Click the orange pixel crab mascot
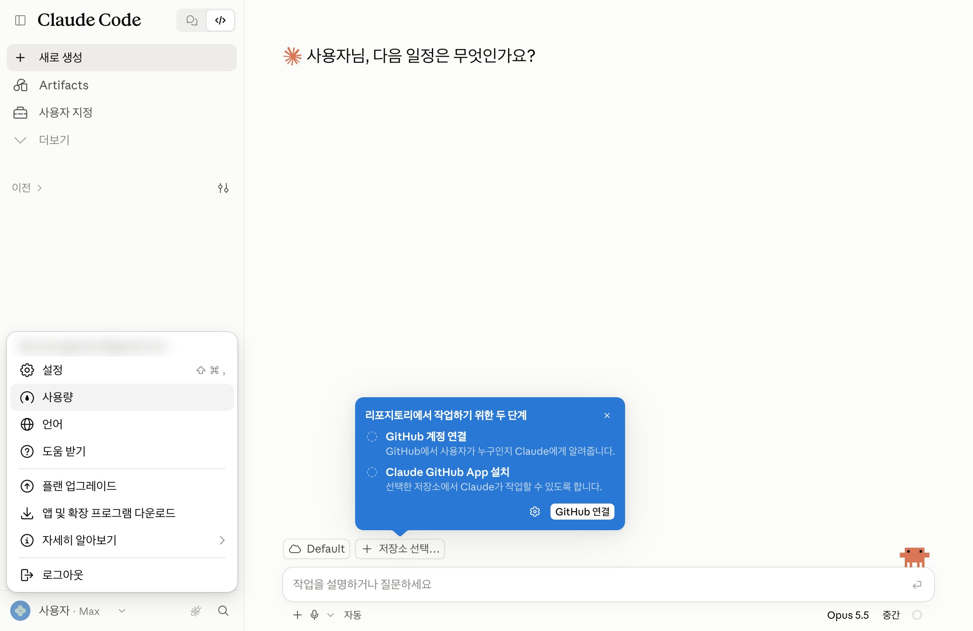Viewport: 973px width, 631px height. click(915, 557)
